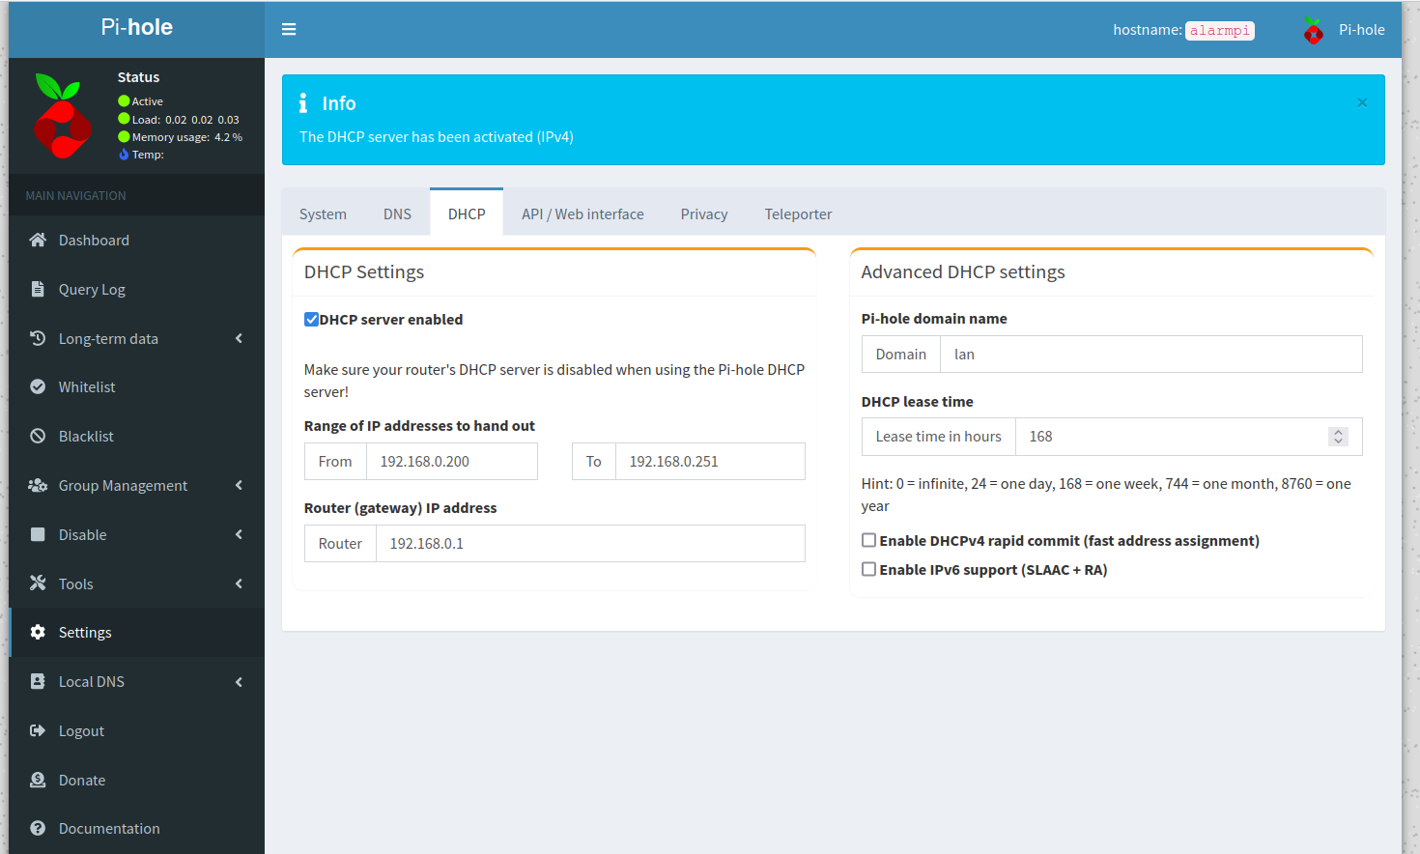Go to Dashboard in navigation
1420x854 pixels.
pos(136,240)
